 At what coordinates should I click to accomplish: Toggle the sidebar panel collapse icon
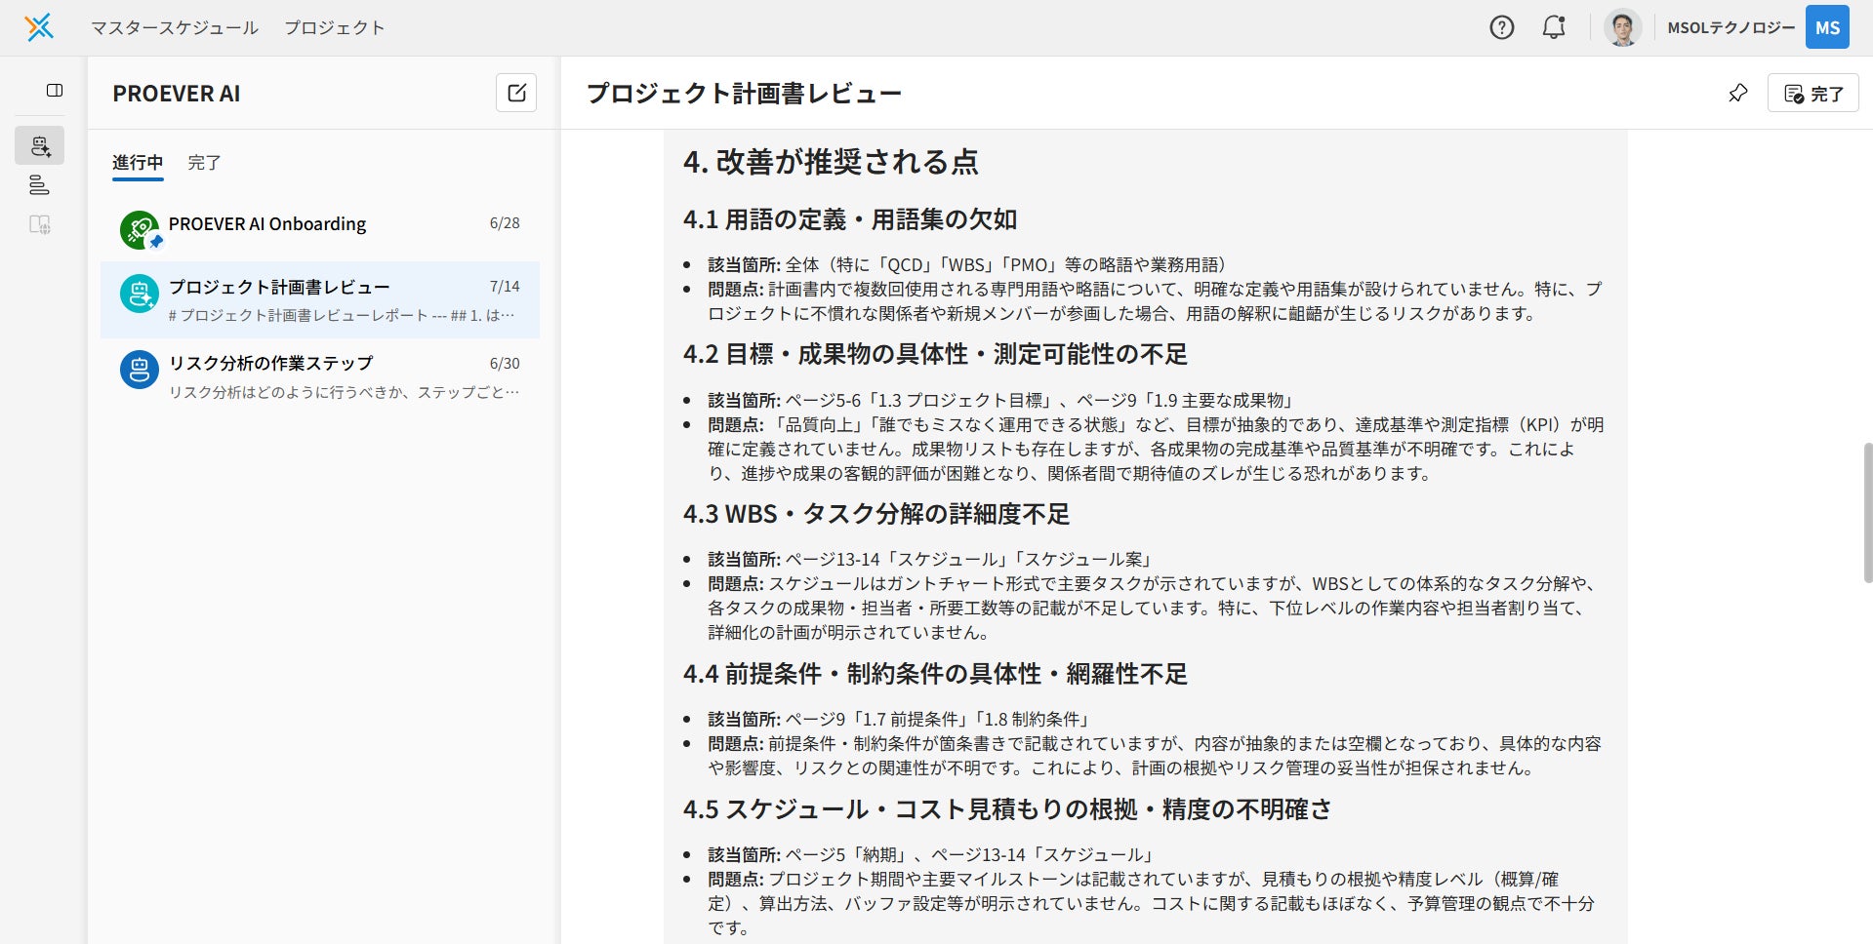[55, 91]
